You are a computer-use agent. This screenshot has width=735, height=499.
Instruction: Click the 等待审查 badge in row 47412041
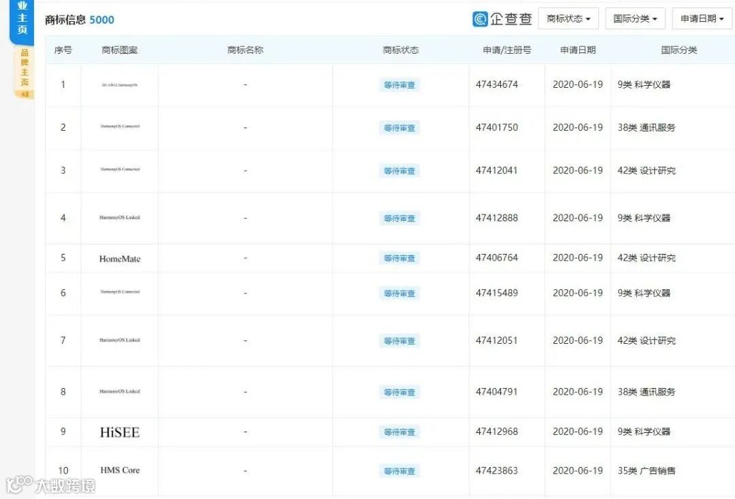pos(399,171)
